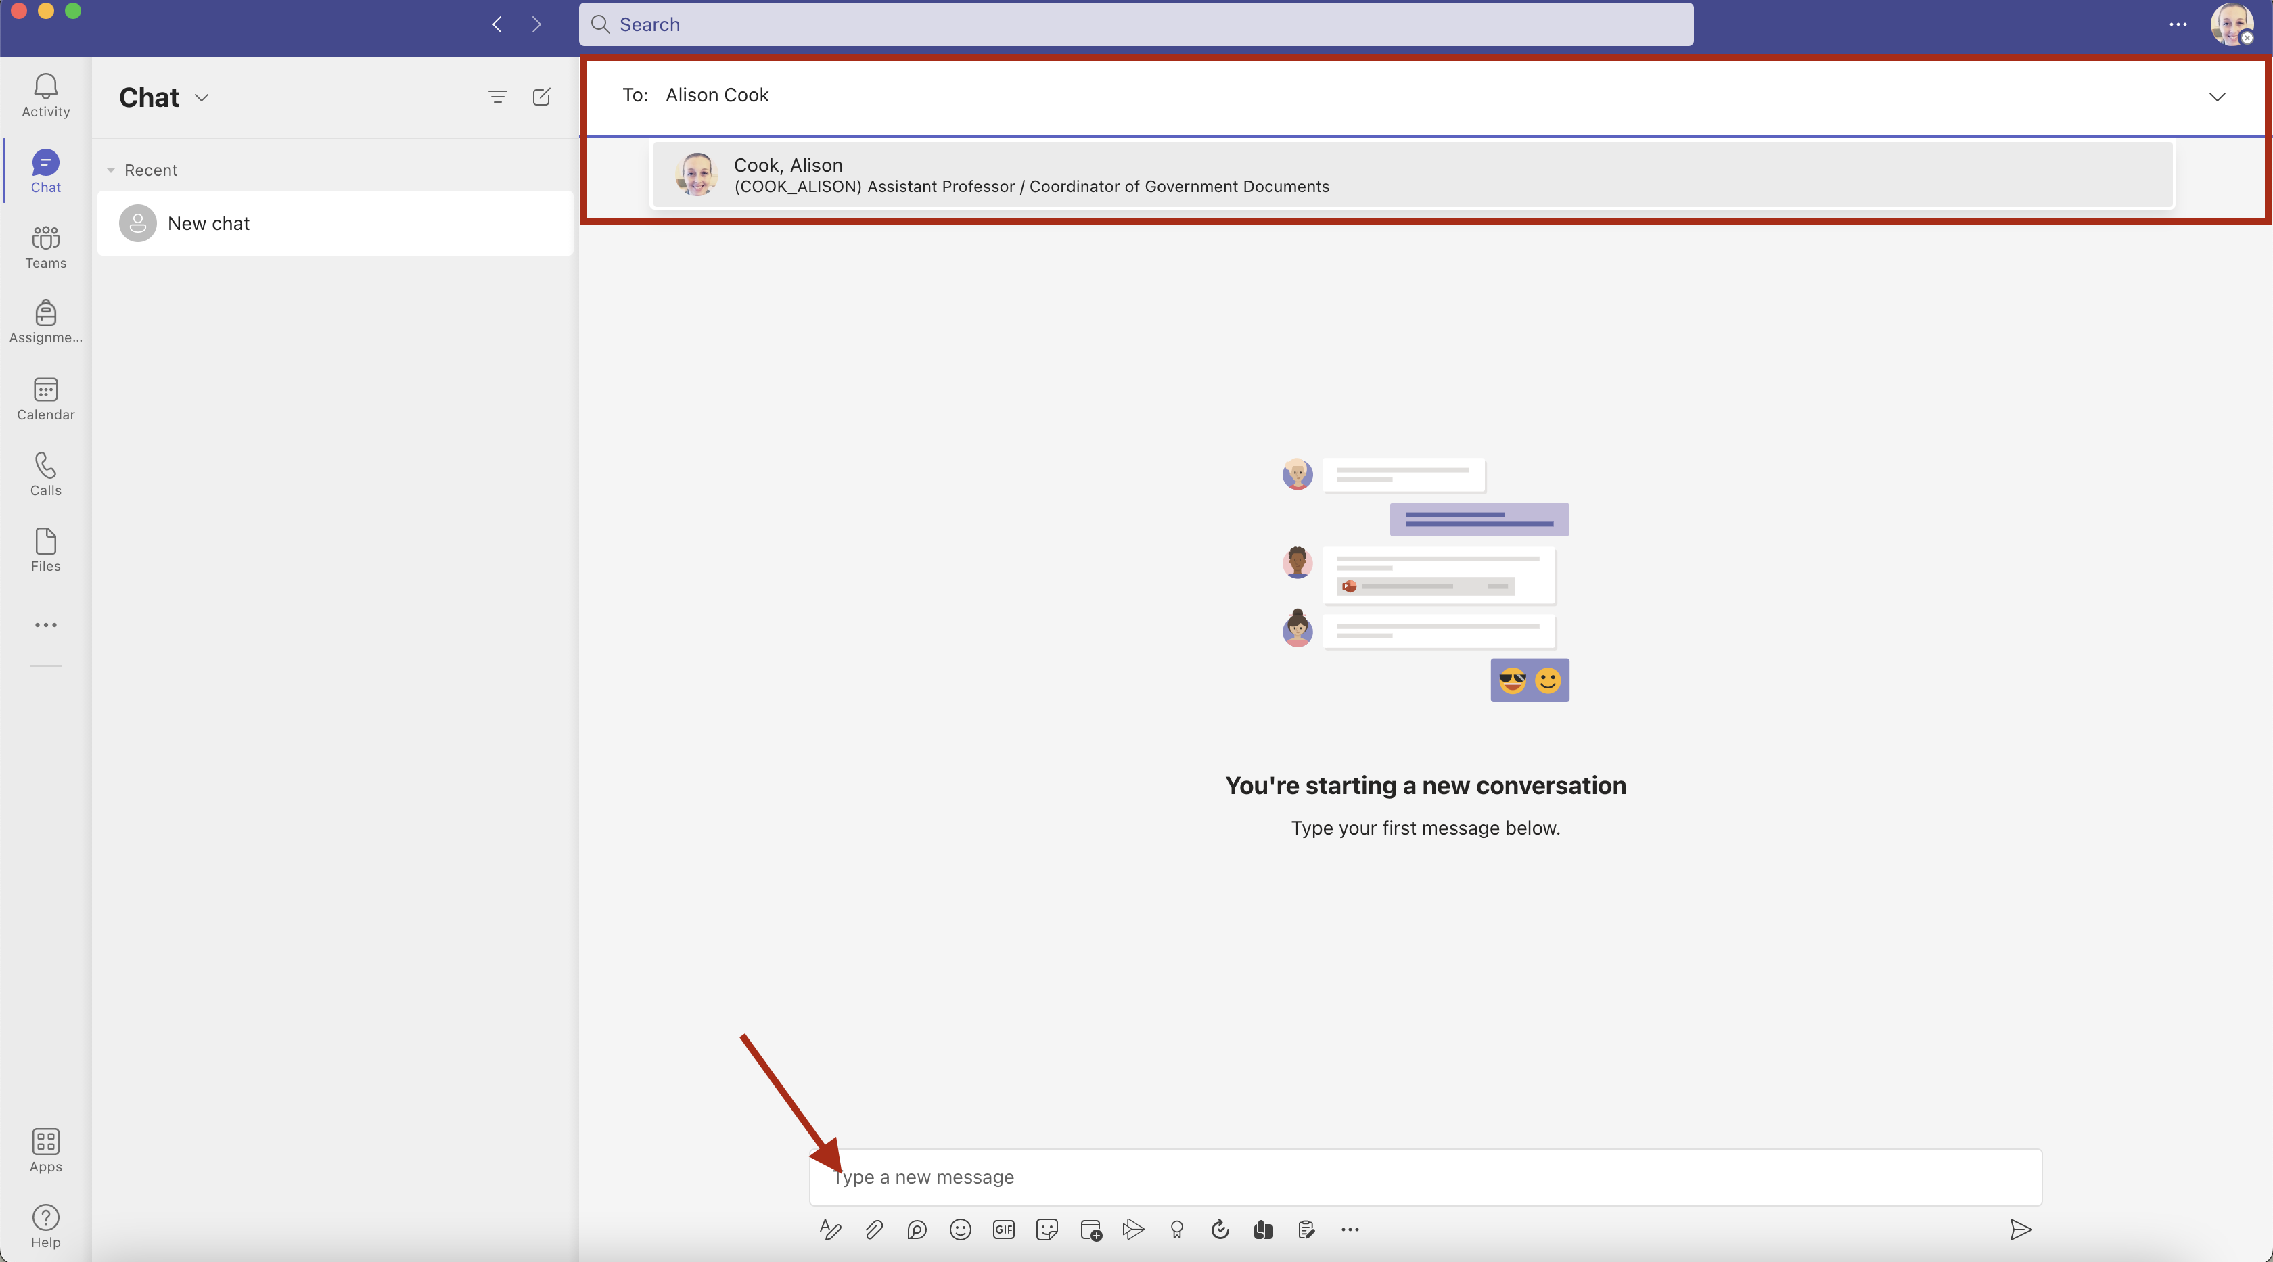Select the New chat item
This screenshot has width=2273, height=1262.
[336, 223]
